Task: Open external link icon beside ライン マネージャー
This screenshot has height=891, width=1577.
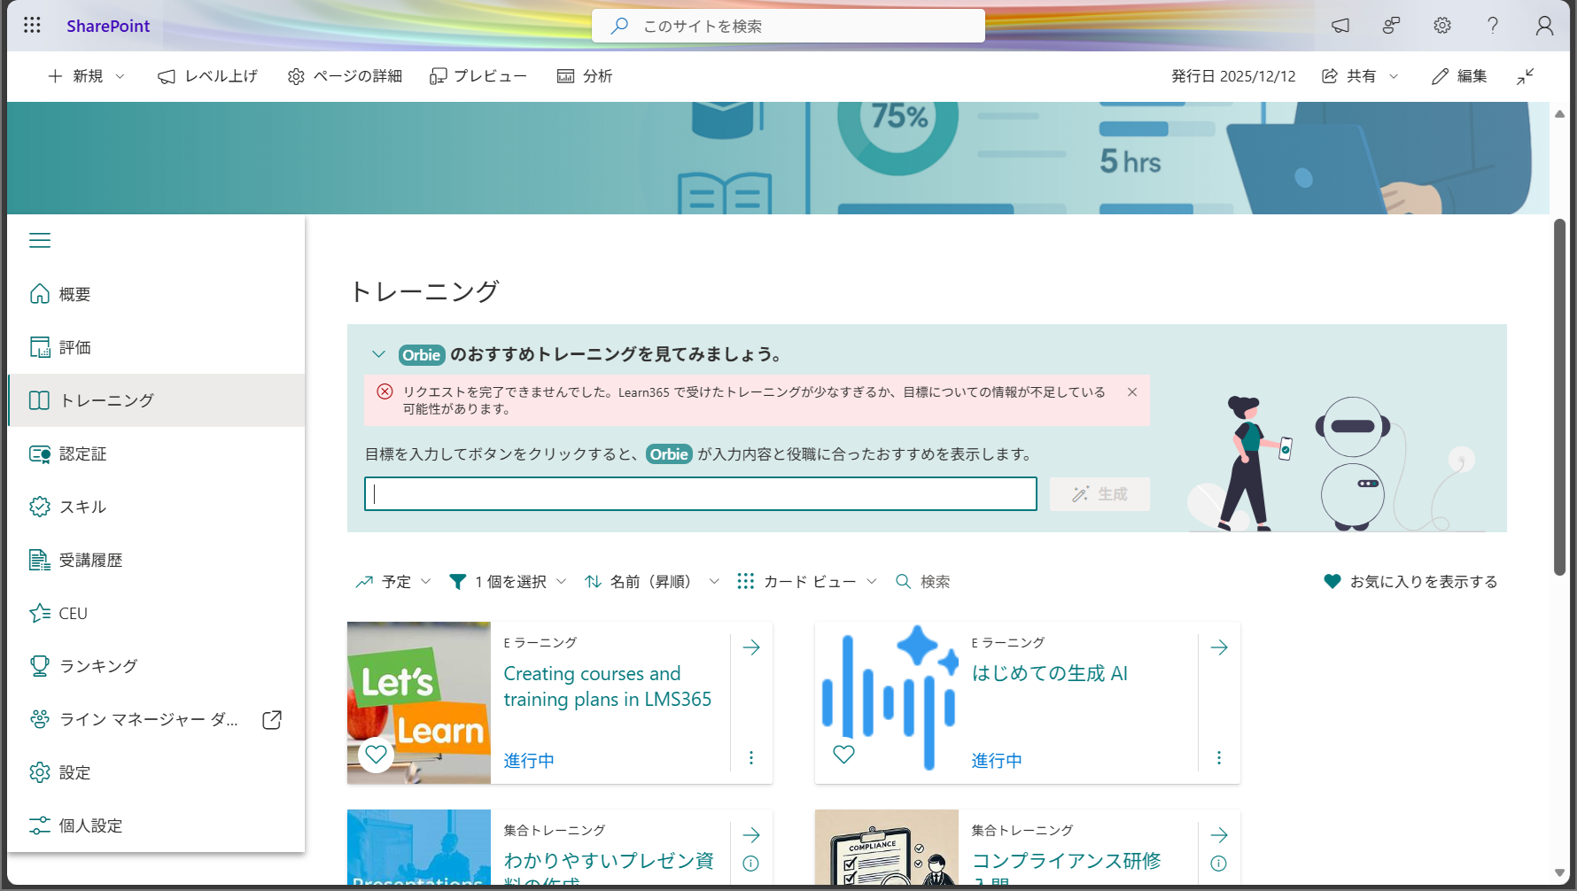Action: pos(272,720)
